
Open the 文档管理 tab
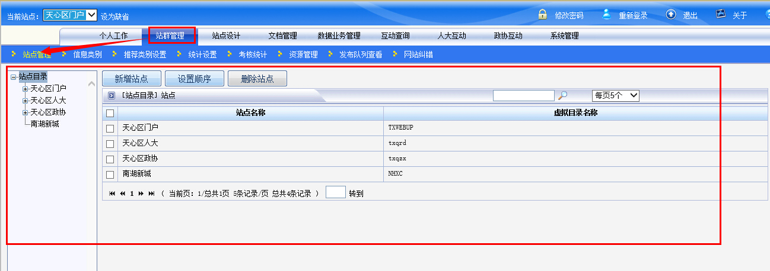[x=282, y=36]
